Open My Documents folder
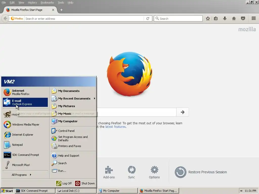 point(73,91)
